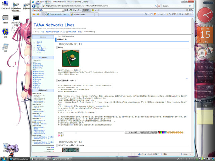
Task: Click TAMA Networks taskbar button
Action: [17, 158]
